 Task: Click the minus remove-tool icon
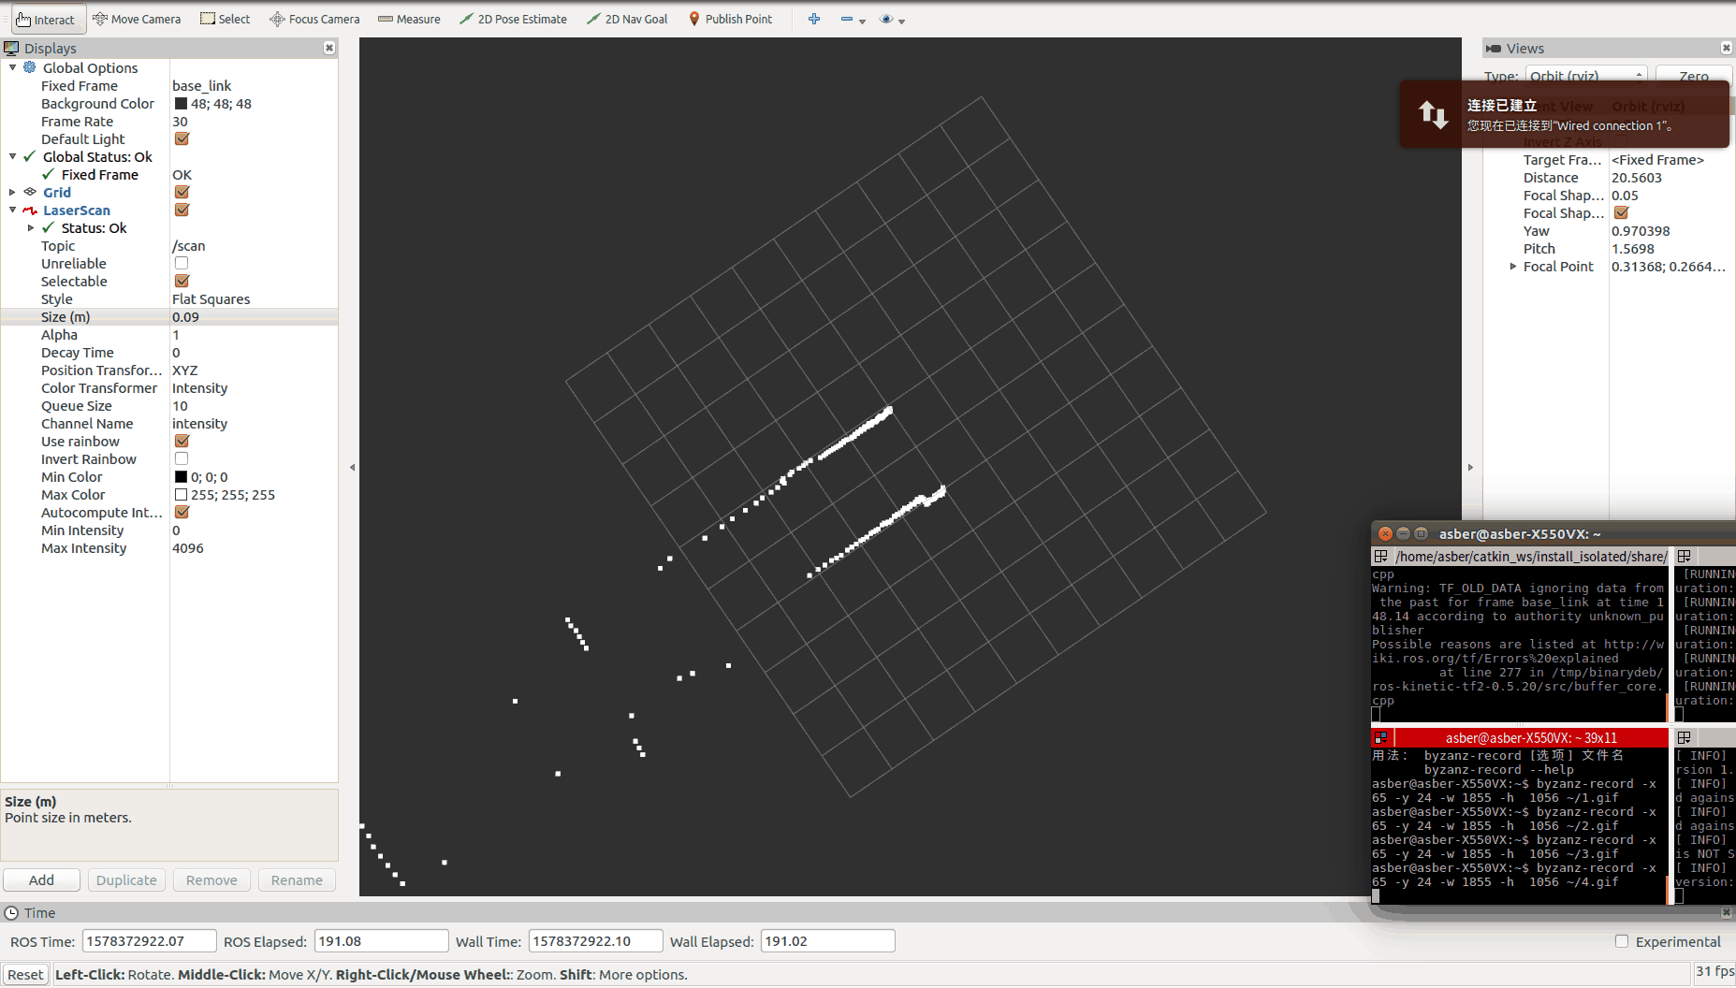click(x=847, y=19)
